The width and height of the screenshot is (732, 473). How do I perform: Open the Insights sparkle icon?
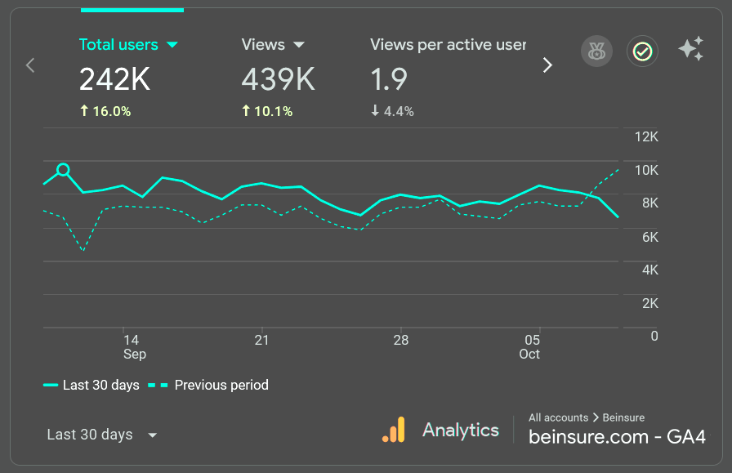tap(690, 49)
